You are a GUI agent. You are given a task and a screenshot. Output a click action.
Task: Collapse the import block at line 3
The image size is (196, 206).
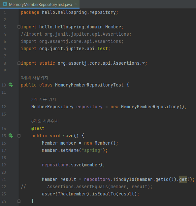19,27
